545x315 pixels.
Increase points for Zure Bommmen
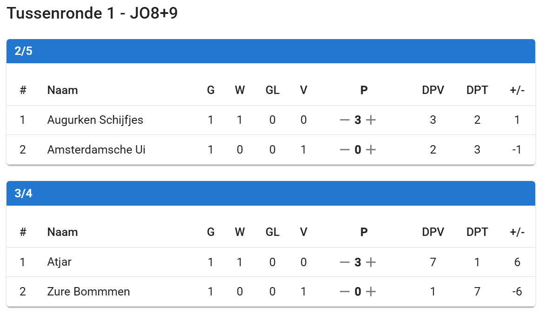[371, 292]
